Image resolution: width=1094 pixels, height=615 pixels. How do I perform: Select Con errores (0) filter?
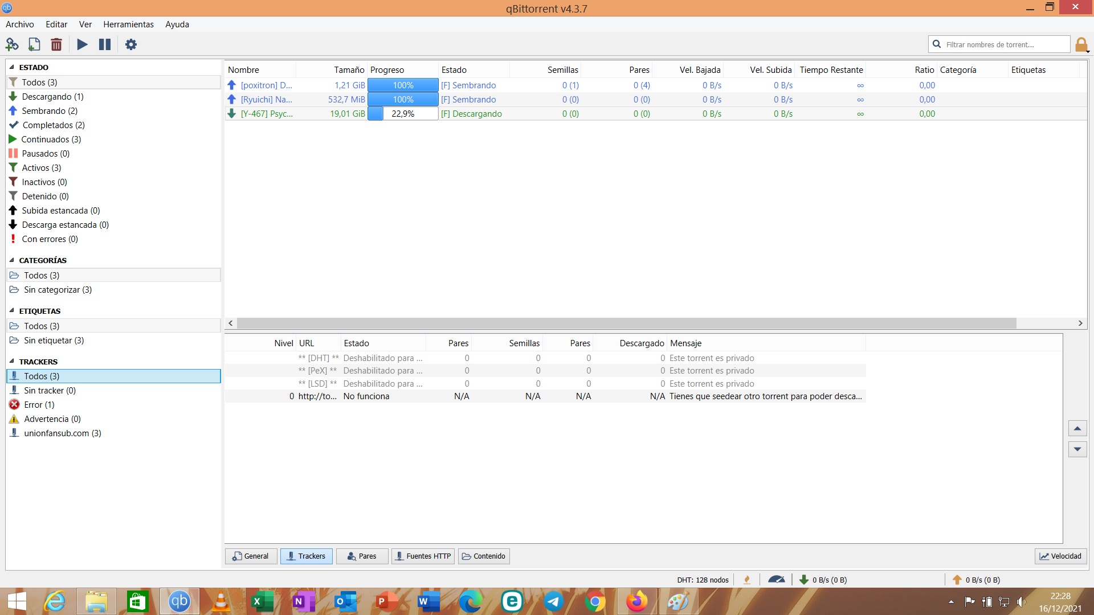pyautogui.click(x=50, y=239)
